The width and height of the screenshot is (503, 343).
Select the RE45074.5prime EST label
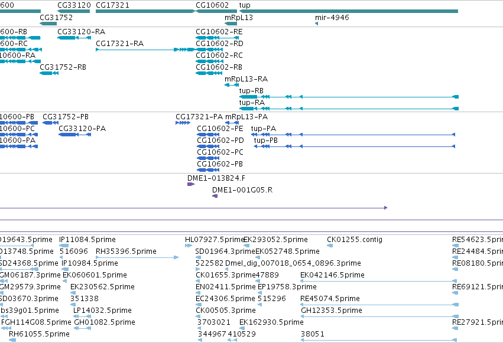point(330,299)
